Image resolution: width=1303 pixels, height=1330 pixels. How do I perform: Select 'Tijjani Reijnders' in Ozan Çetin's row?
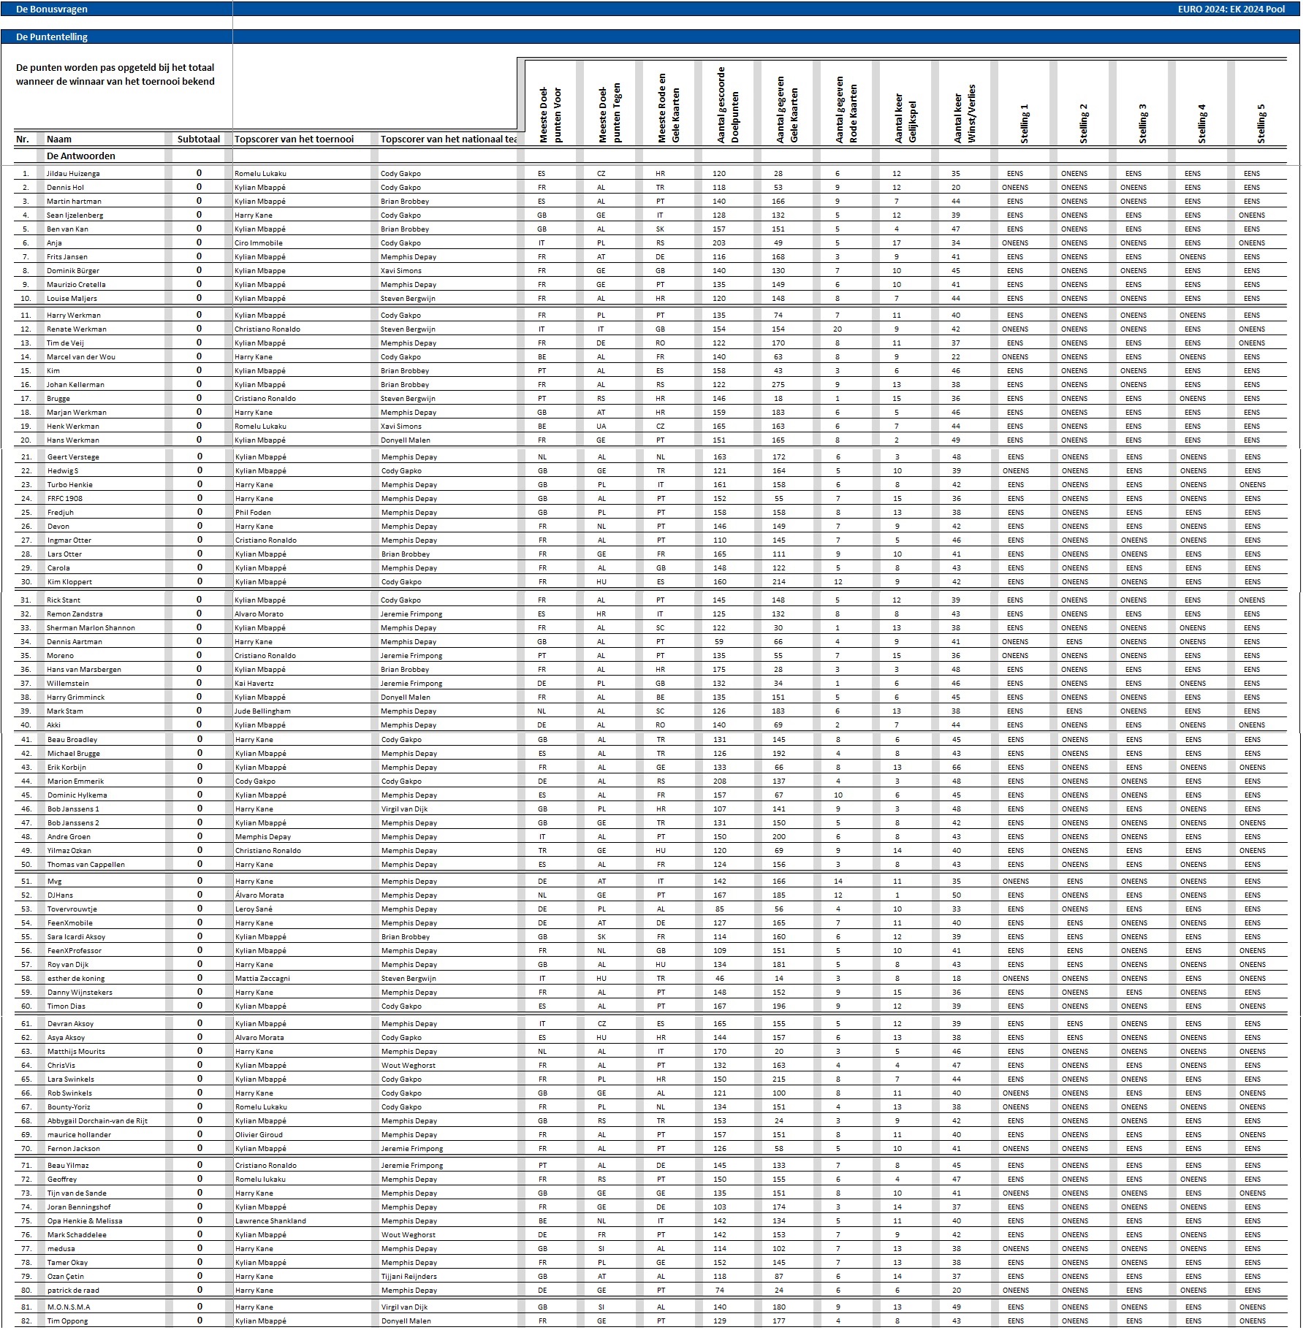coord(409,1277)
